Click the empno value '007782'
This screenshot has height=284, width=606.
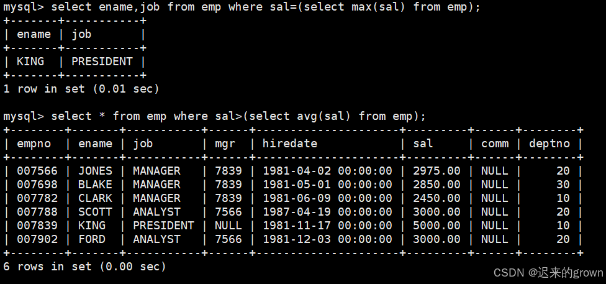[37, 198]
